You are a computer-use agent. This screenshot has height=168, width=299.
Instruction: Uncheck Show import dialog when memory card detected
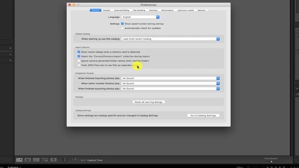(79, 52)
